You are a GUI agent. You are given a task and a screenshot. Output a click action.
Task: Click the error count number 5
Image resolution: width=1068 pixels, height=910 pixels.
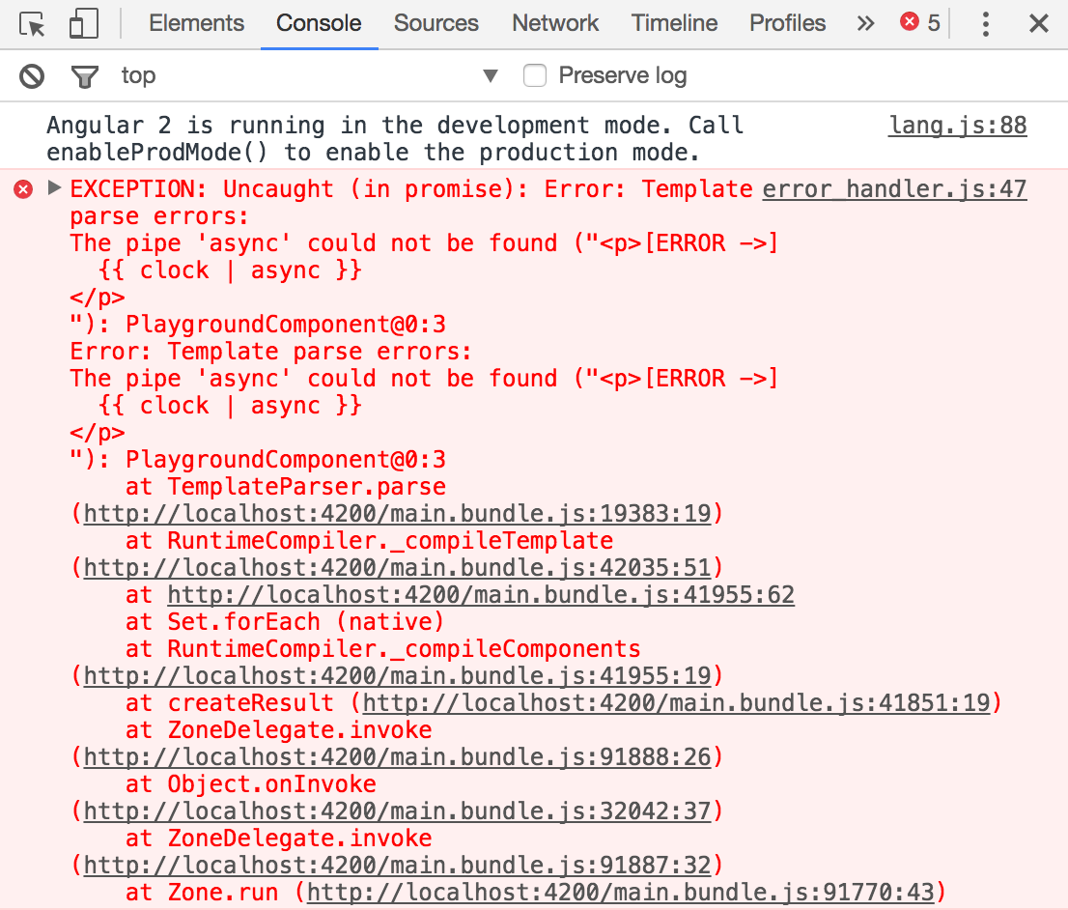pos(934,22)
